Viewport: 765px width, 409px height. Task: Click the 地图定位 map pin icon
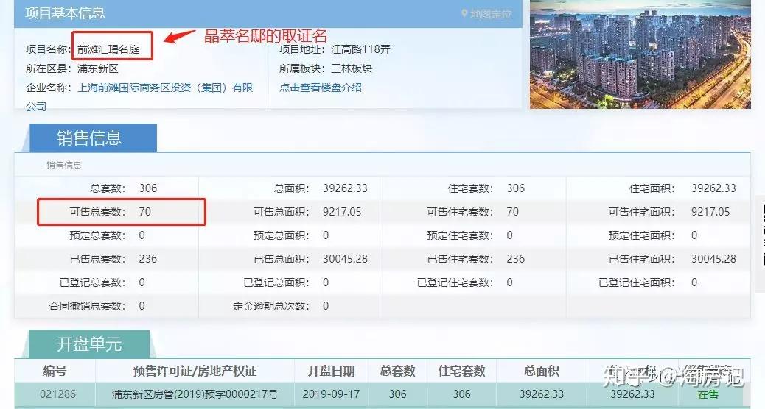[464, 14]
